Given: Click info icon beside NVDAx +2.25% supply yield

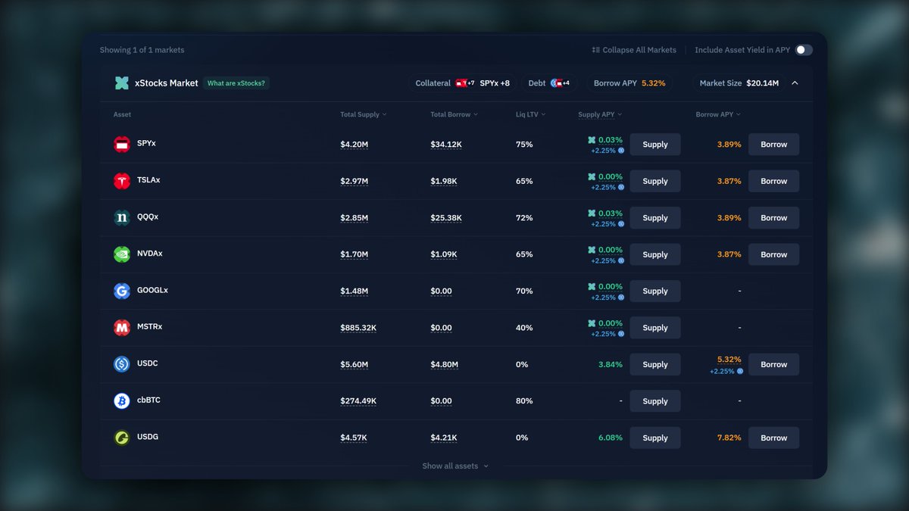Looking at the screenshot, I should pos(621,260).
